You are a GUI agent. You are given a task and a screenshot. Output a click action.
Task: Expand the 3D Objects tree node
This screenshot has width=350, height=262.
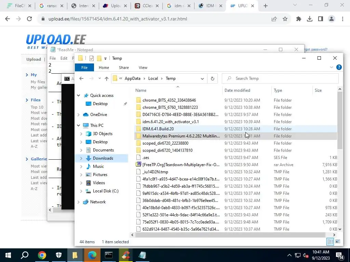click(x=81, y=134)
